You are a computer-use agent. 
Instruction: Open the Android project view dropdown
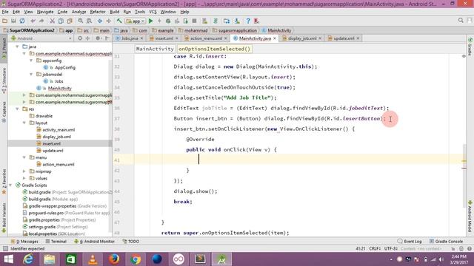[41, 38]
